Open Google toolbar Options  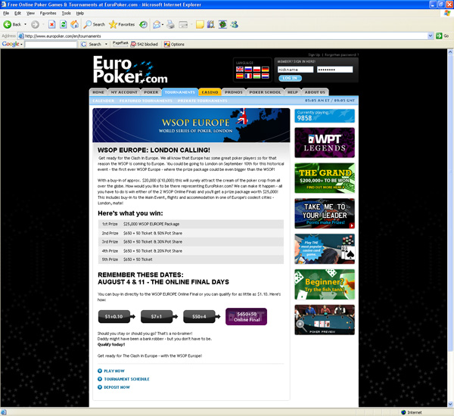tap(174, 45)
